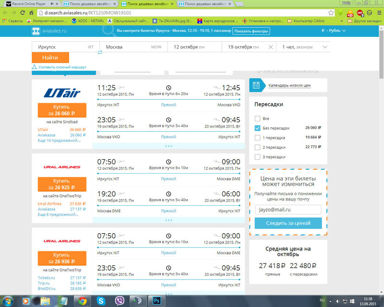Viewport: 384px width, 307px height.
Task: Show 8 more offers for Ural Airlines ticket
Action: click(58, 214)
